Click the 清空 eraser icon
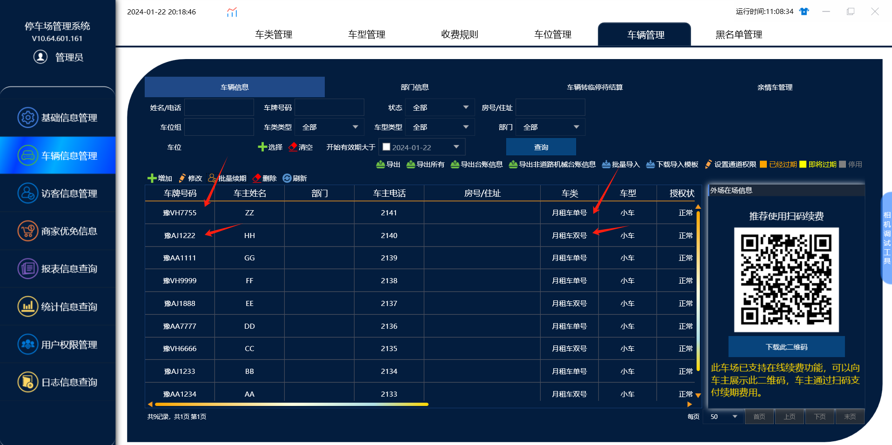 pos(293,147)
